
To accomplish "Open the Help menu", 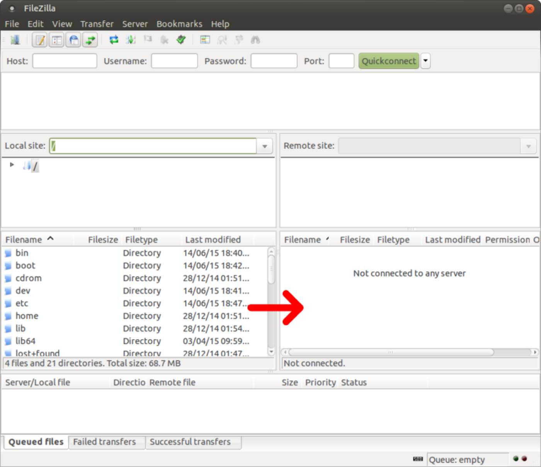I will coord(220,24).
